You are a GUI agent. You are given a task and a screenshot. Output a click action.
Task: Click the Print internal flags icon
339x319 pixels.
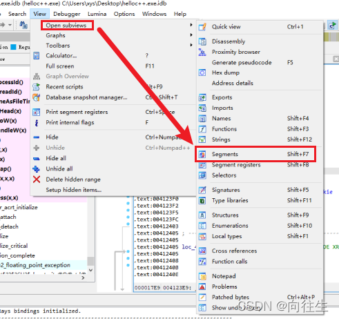tap(37, 123)
